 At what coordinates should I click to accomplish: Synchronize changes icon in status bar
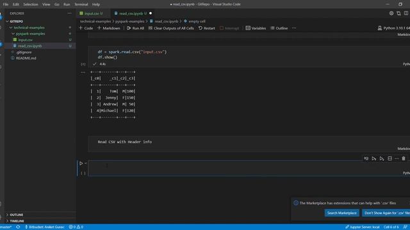click(x=18, y=227)
